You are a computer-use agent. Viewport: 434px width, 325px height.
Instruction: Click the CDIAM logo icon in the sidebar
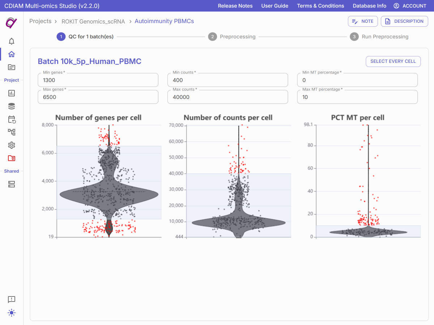[12, 23]
